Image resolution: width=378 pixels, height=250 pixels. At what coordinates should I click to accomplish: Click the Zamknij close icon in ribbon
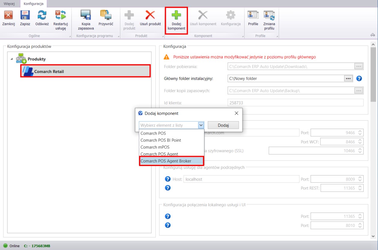click(8, 15)
